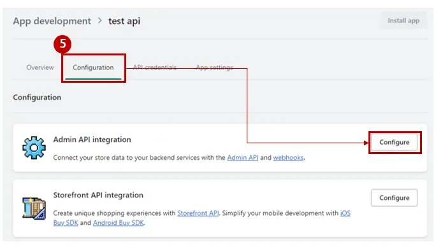
Task: Open the Admin API link
Action: pos(243,157)
